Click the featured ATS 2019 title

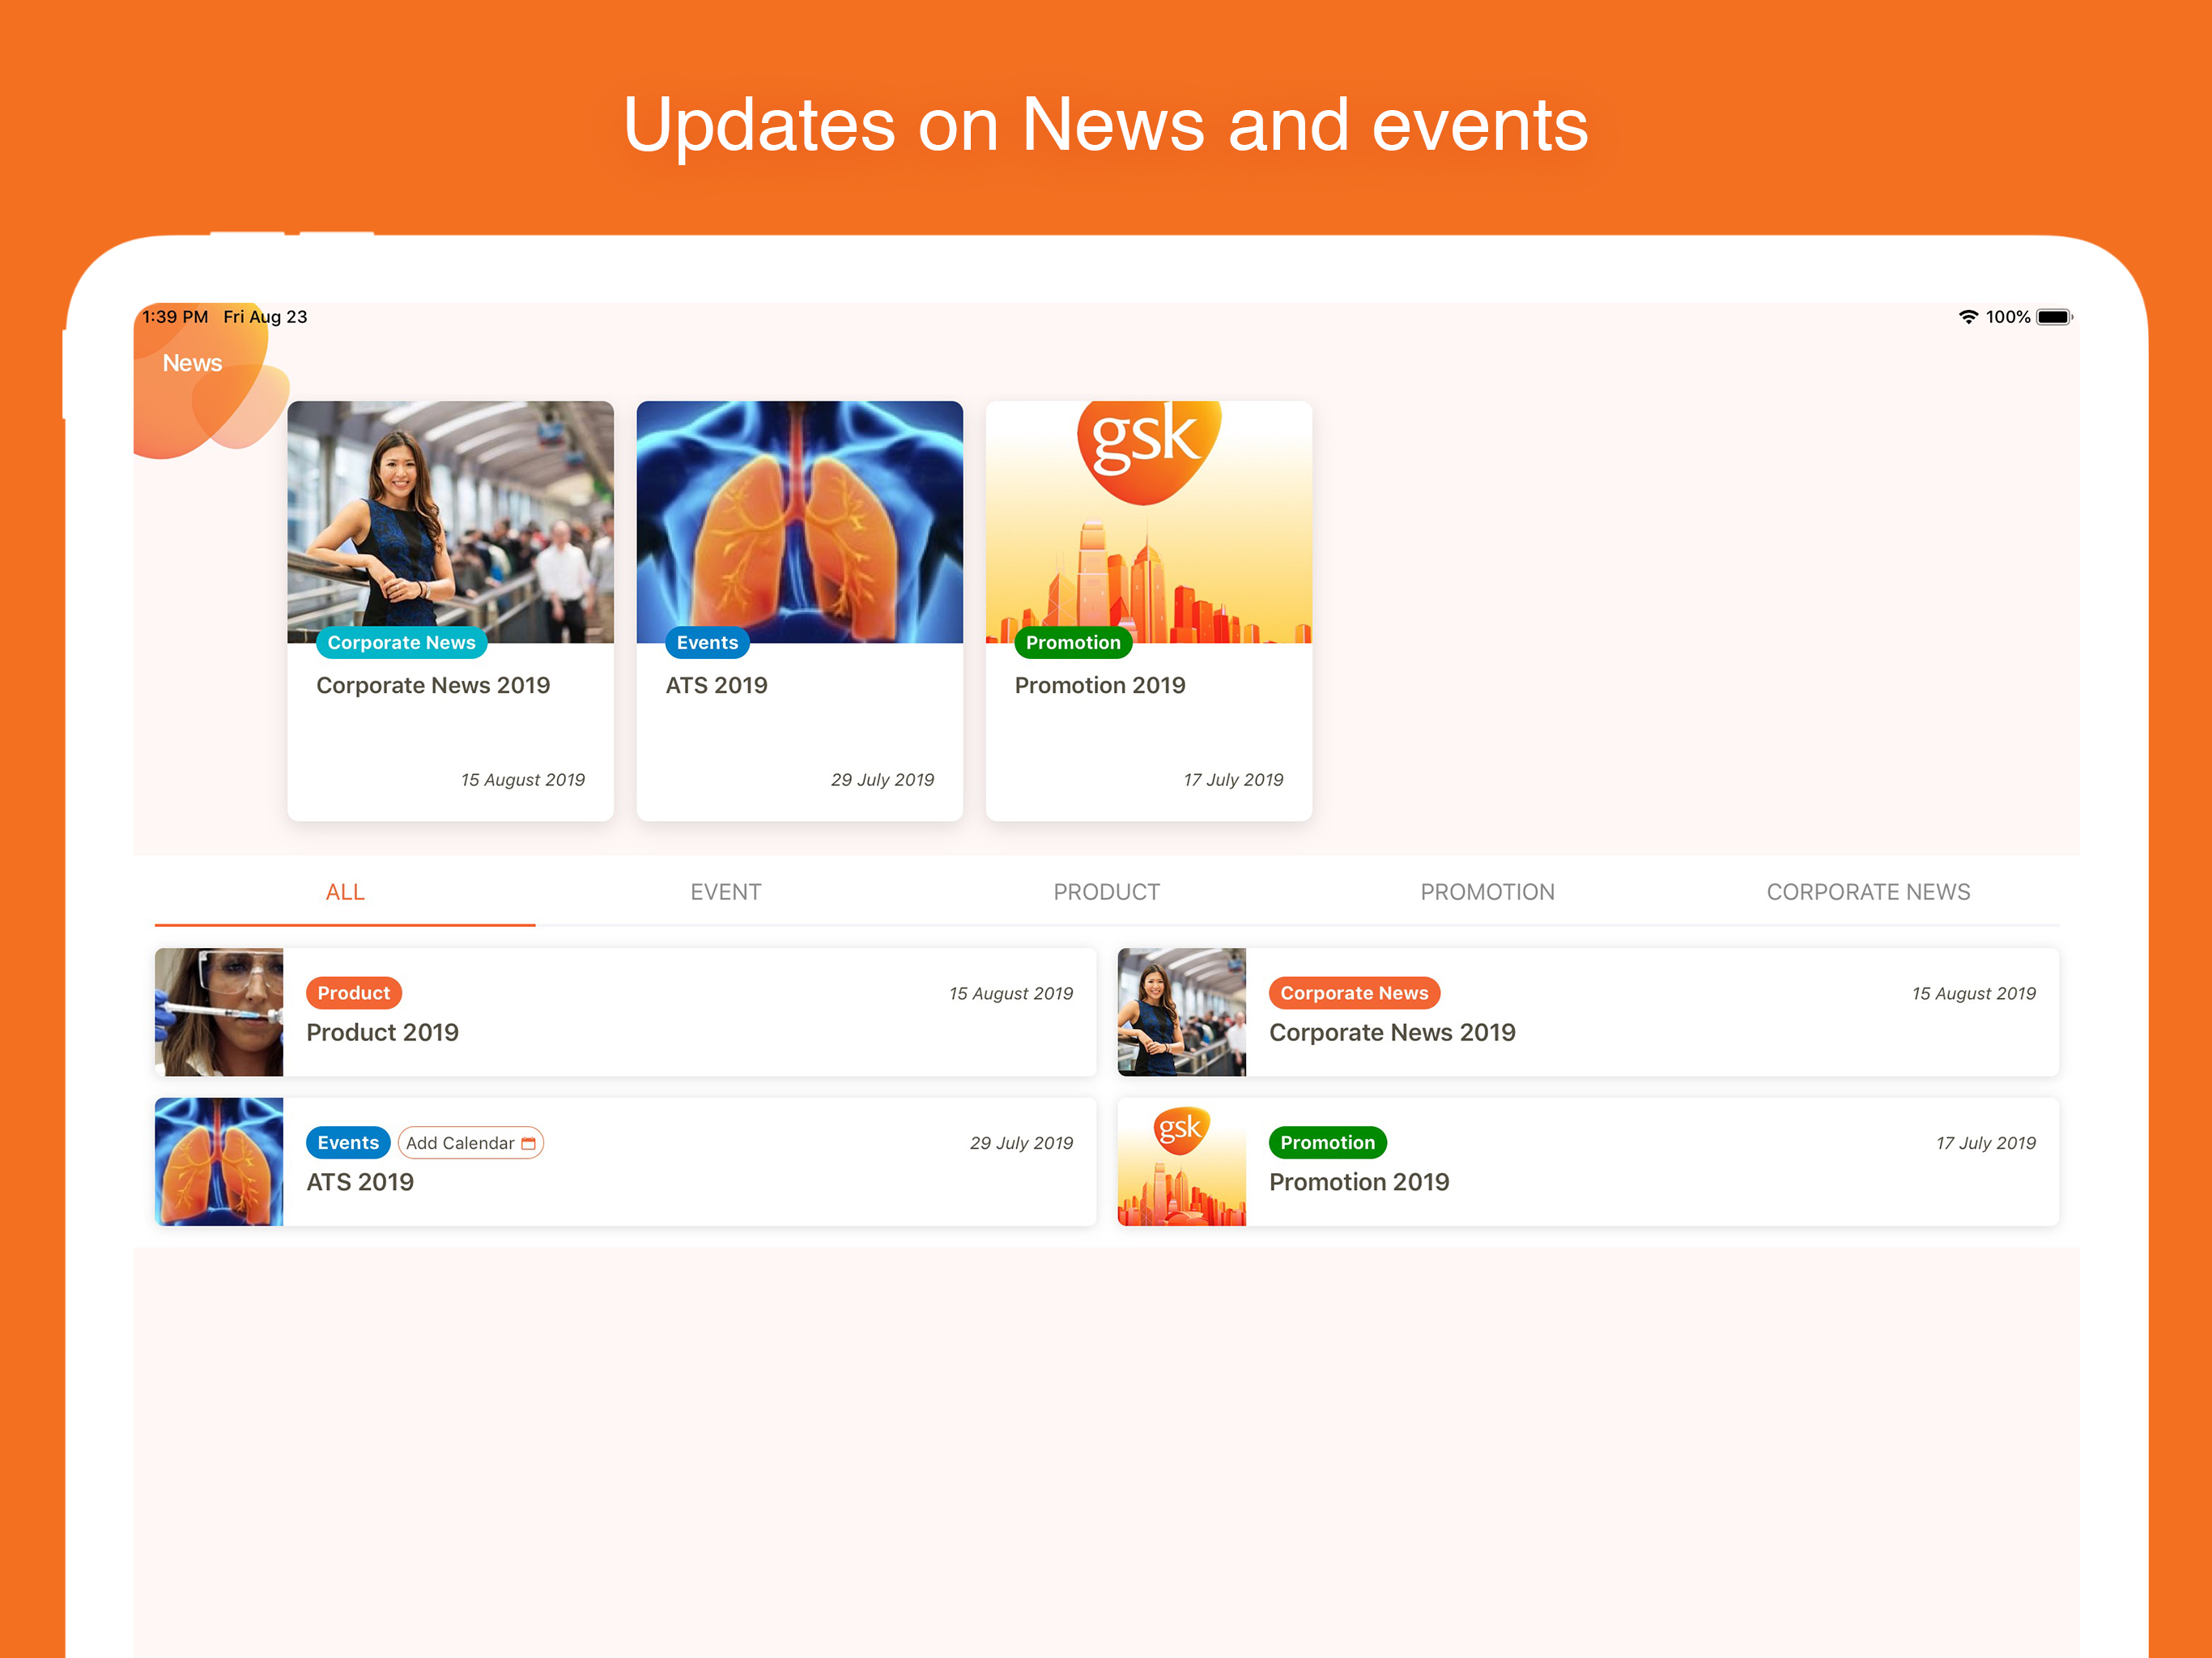coord(717,686)
